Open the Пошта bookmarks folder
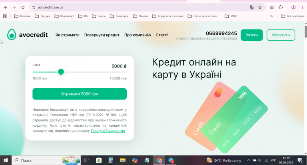Viewport: 307px width, 165px height. 140,16
